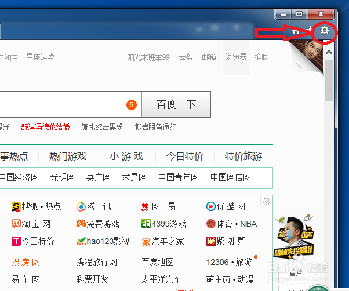Viewport: 349px width, 291px height.
Task: Open the hao123影视 link
Action: pos(108,241)
